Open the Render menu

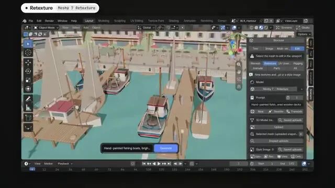tap(49, 21)
